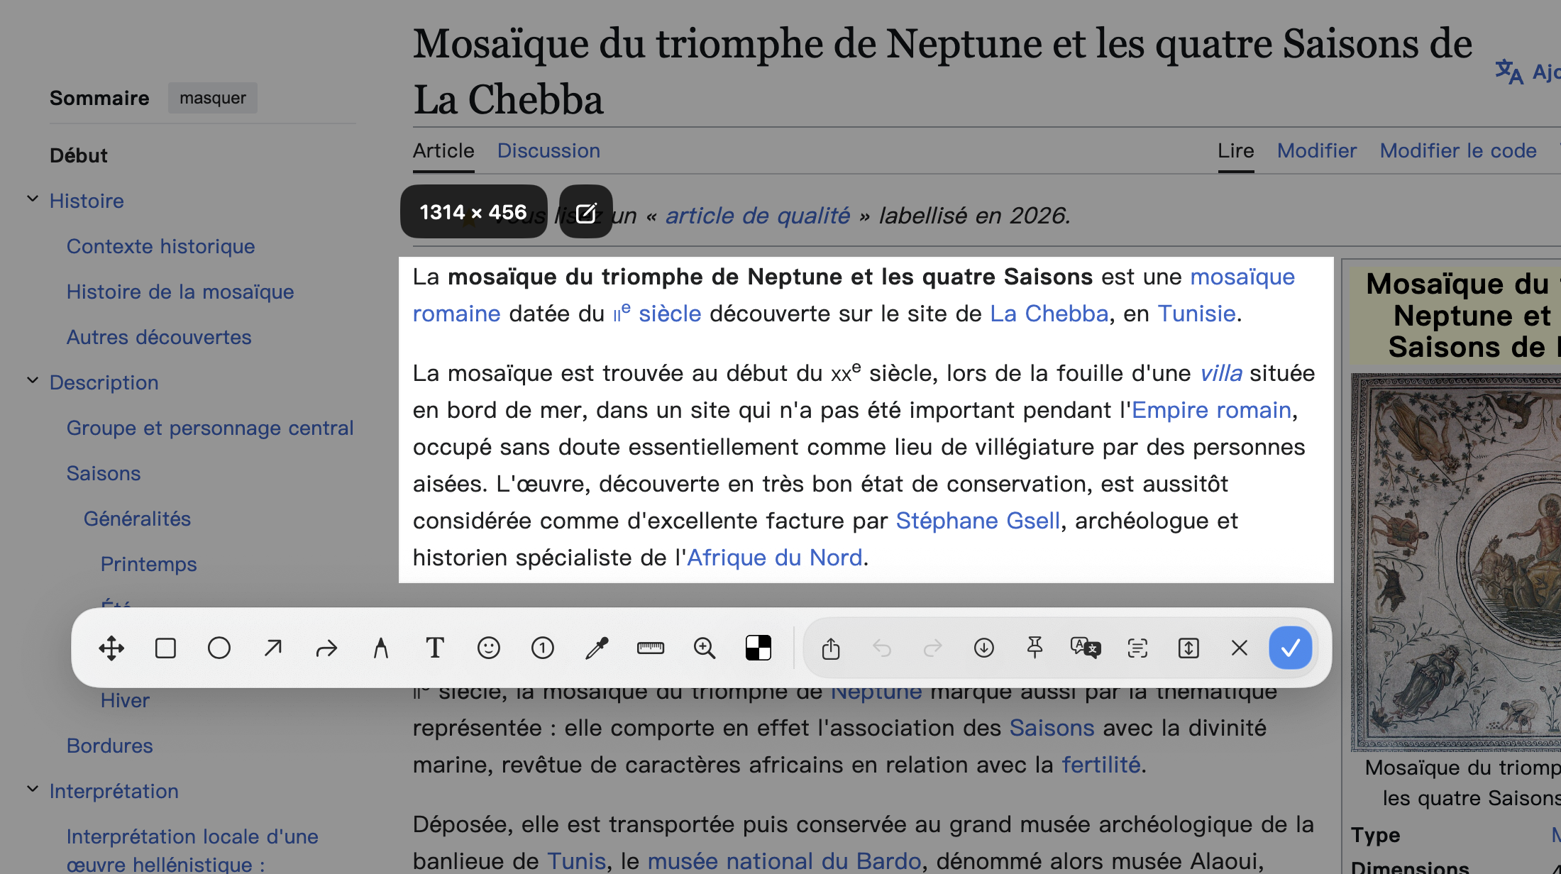Hide the sommaire with masquer button

213,98
